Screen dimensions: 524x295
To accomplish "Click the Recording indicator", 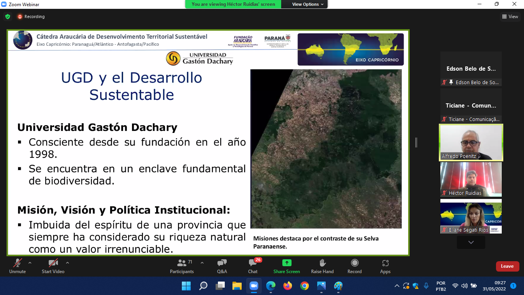I will tap(31, 17).
